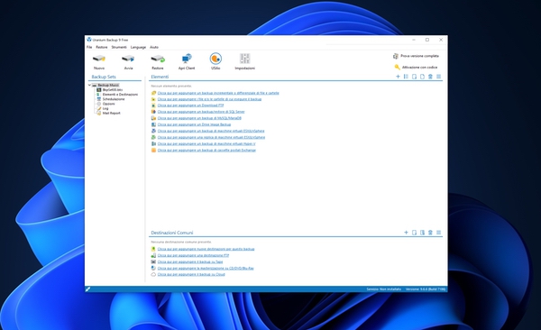The image size is (541, 330).
Task: Click link to add Hyper-V VM backup
Action: (x=206, y=143)
